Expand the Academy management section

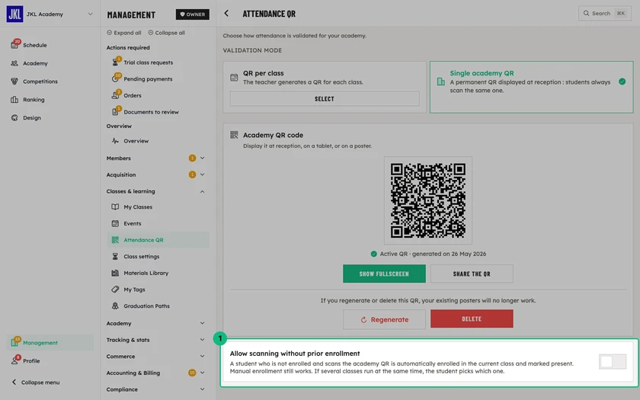pyautogui.click(x=202, y=323)
